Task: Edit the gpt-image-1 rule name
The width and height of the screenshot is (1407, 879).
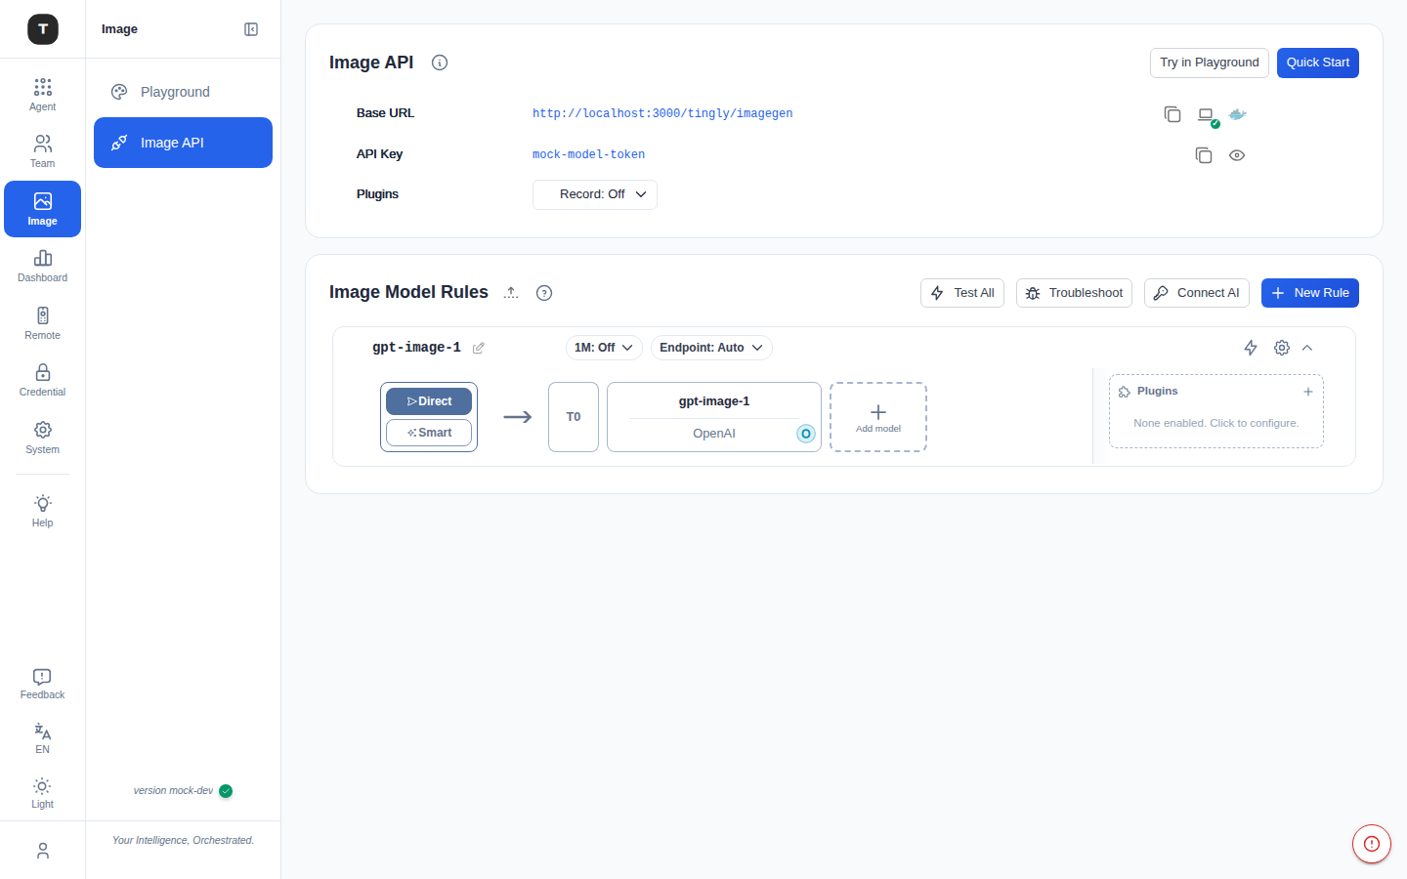Action: (x=479, y=348)
